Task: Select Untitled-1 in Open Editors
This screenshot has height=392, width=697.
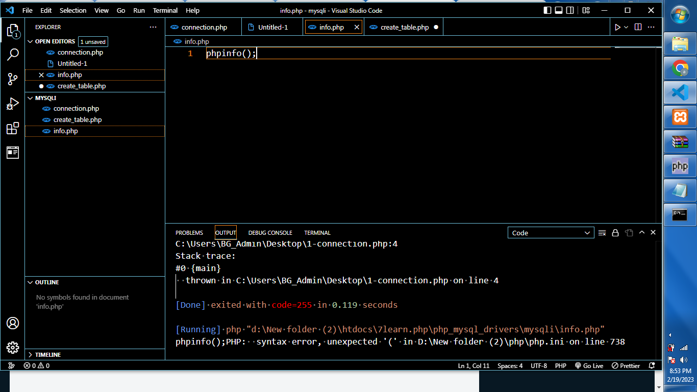Action: 95,63
